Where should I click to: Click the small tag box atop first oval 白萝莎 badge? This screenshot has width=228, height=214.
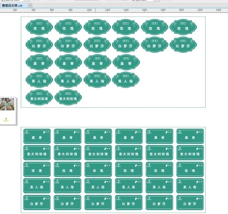tap(39, 40)
